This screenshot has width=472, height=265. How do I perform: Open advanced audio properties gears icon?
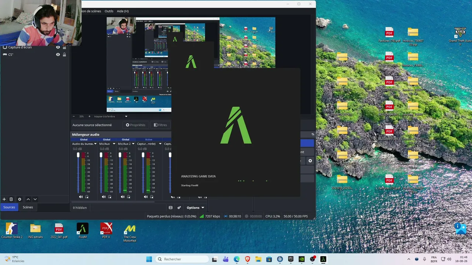pos(179,208)
